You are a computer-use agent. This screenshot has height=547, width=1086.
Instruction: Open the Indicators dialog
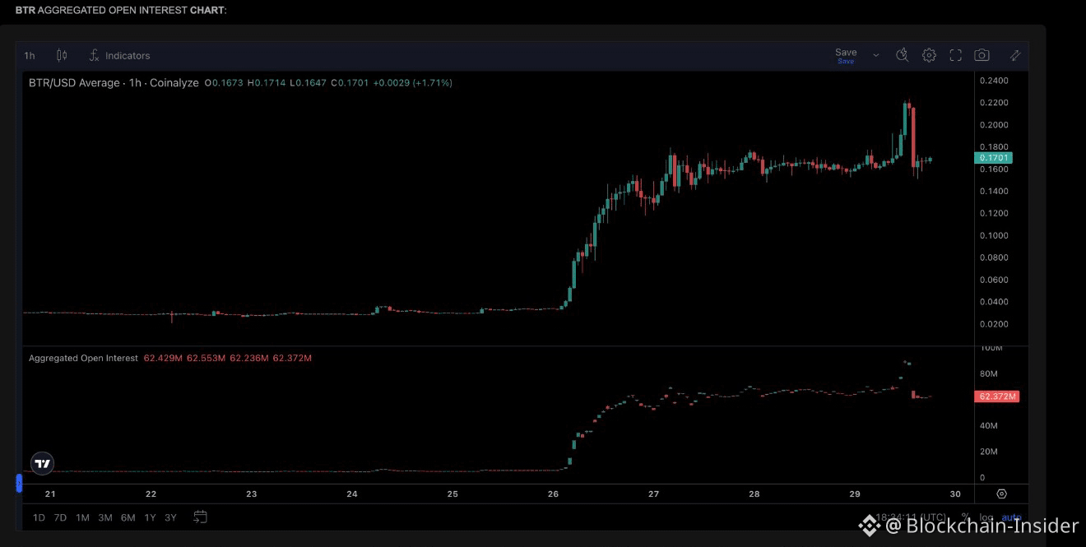tap(119, 56)
